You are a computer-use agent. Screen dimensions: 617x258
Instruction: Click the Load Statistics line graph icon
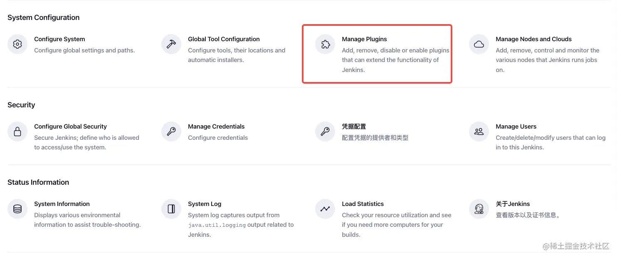pyautogui.click(x=325, y=209)
